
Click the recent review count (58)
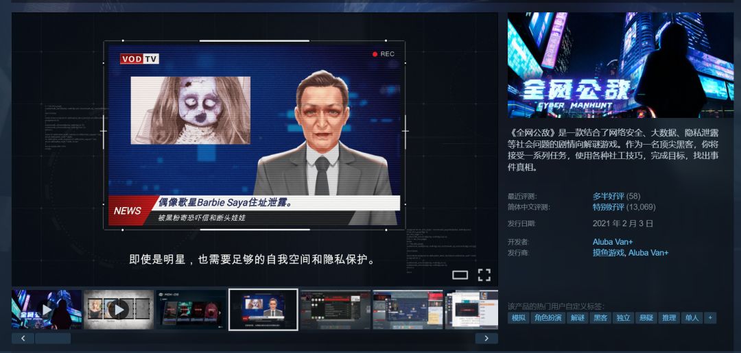633,196
